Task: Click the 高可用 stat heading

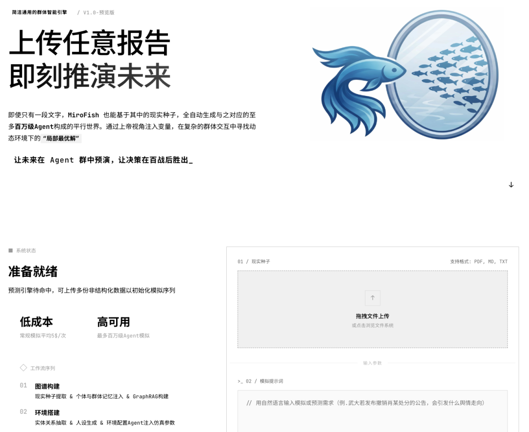Action: click(x=113, y=322)
